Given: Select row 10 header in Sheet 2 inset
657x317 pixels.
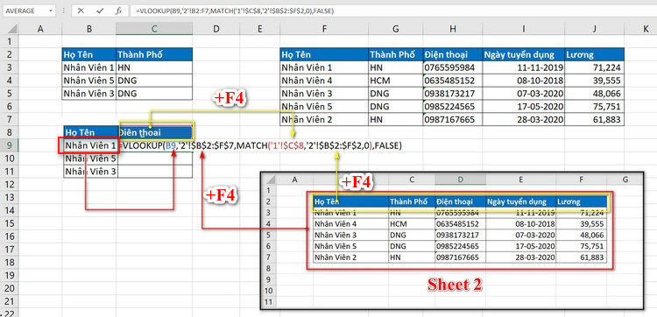Looking at the screenshot, I should pos(269,290).
